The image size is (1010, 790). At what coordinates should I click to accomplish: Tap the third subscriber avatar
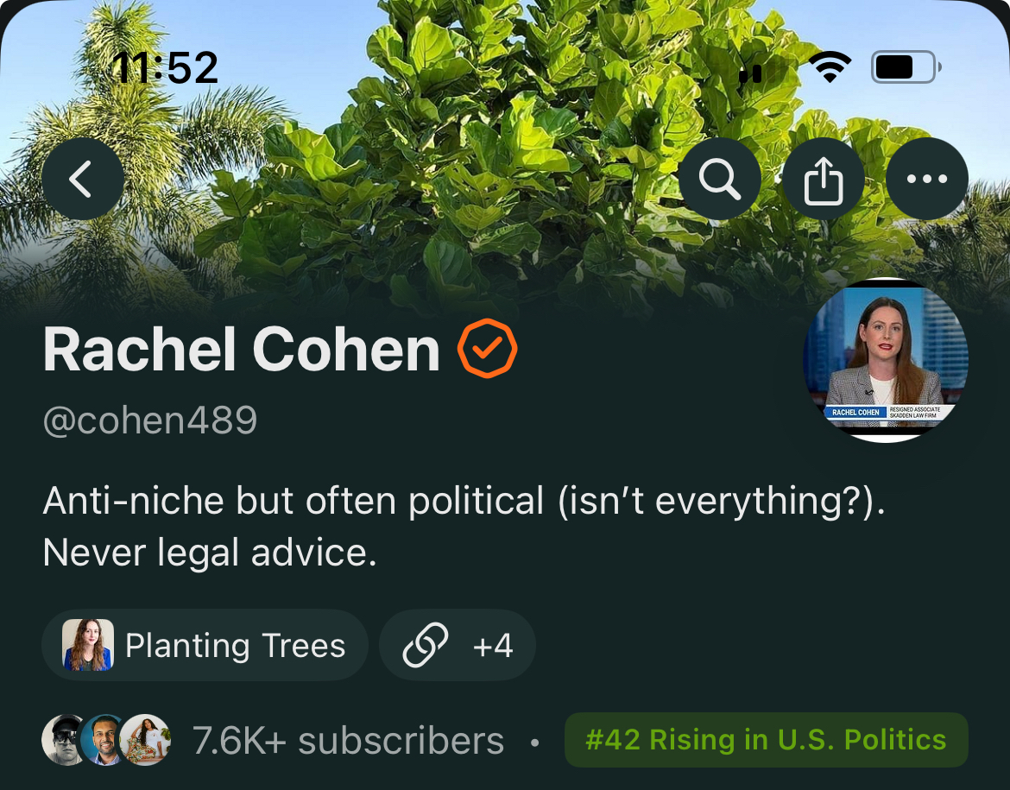(146, 740)
